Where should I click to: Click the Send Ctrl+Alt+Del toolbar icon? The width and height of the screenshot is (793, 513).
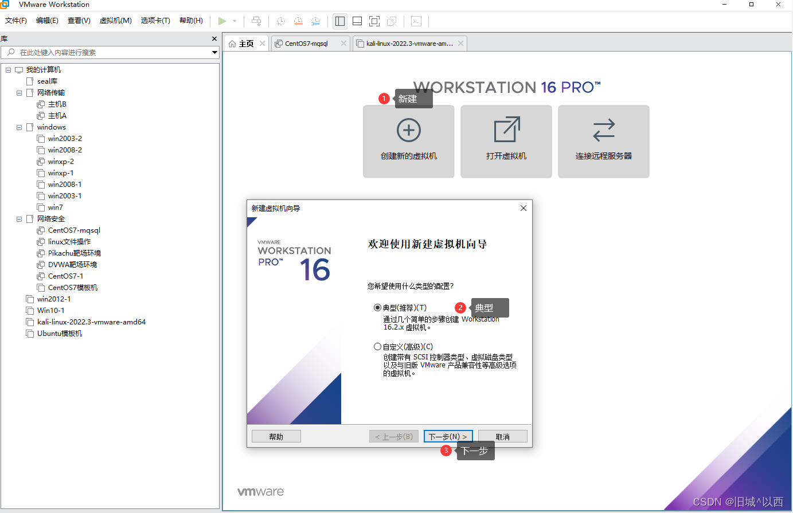256,21
